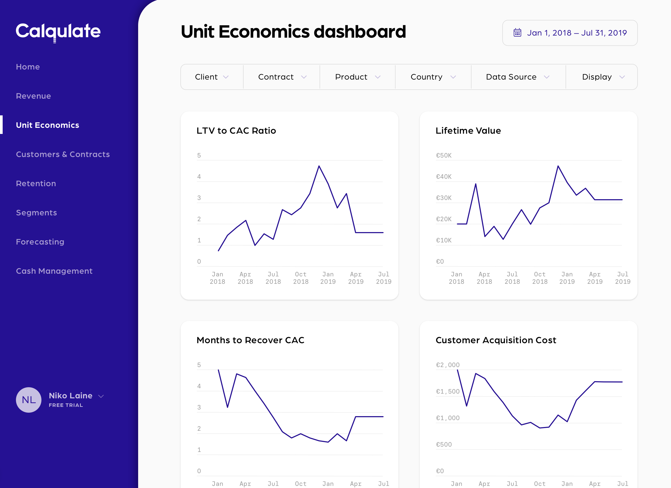Expand the Niko Laine account chevron
The height and width of the screenshot is (488, 671).
coord(101,397)
